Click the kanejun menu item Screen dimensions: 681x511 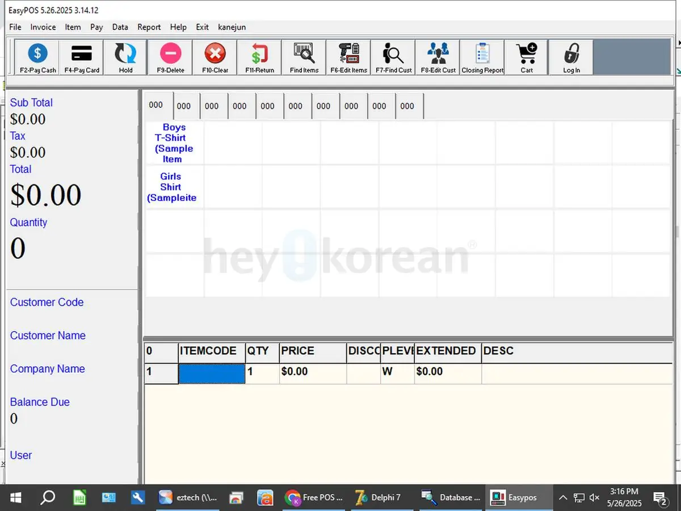232,27
